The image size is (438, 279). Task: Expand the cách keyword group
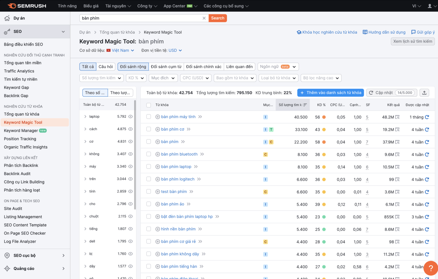tap(85, 129)
